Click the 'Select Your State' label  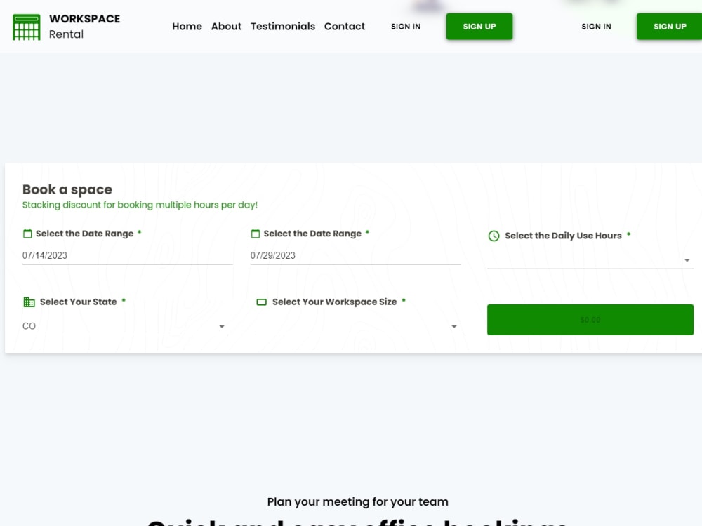[x=79, y=302]
